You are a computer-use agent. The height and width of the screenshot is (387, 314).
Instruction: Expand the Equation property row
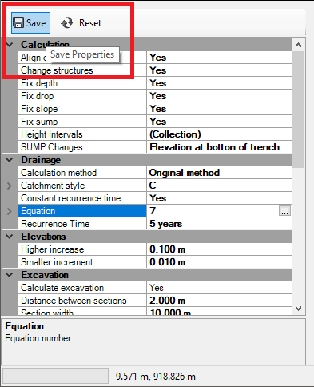coord(10,211)
